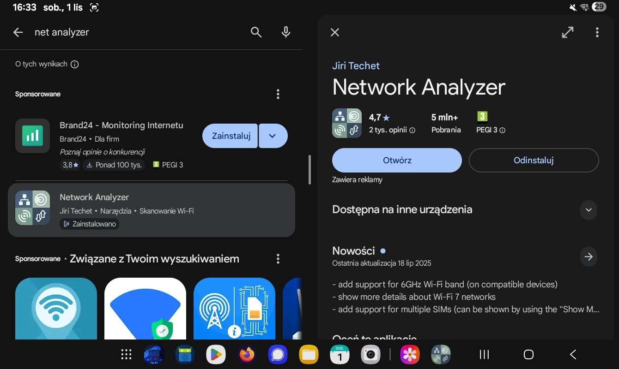
Task: Close the Network Analyzer details panel
Action: [x=335, y=32]
